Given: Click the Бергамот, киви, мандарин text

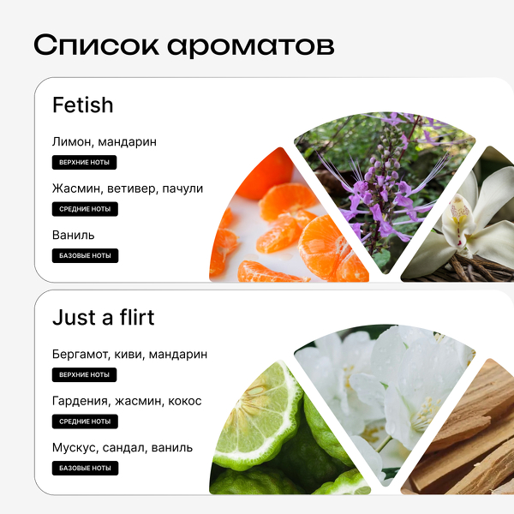Looking at the screenshot, I should tap(129, 355).
